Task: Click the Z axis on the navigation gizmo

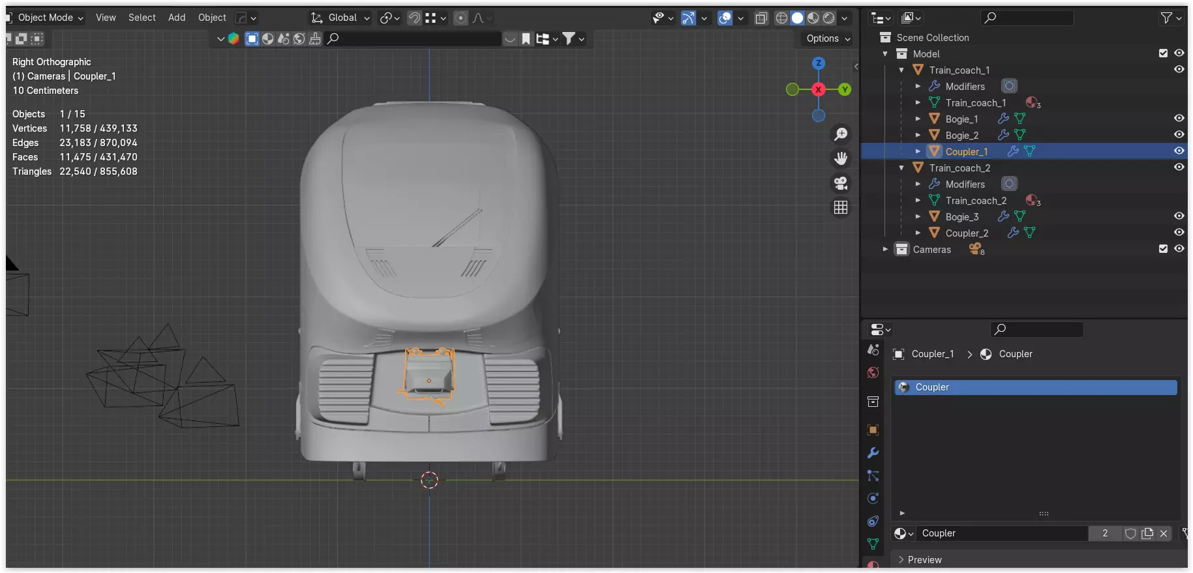Action: click(819, 63)
